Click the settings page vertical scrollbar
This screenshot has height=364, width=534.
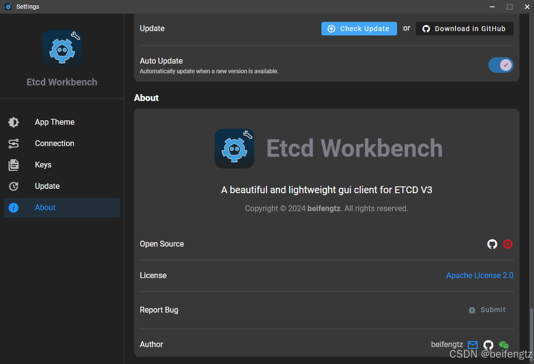pyautogui.click(x=531, y=335)
